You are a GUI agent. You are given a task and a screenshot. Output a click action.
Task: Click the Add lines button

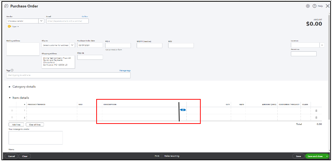pyautogui.click(x=16, y=125)
